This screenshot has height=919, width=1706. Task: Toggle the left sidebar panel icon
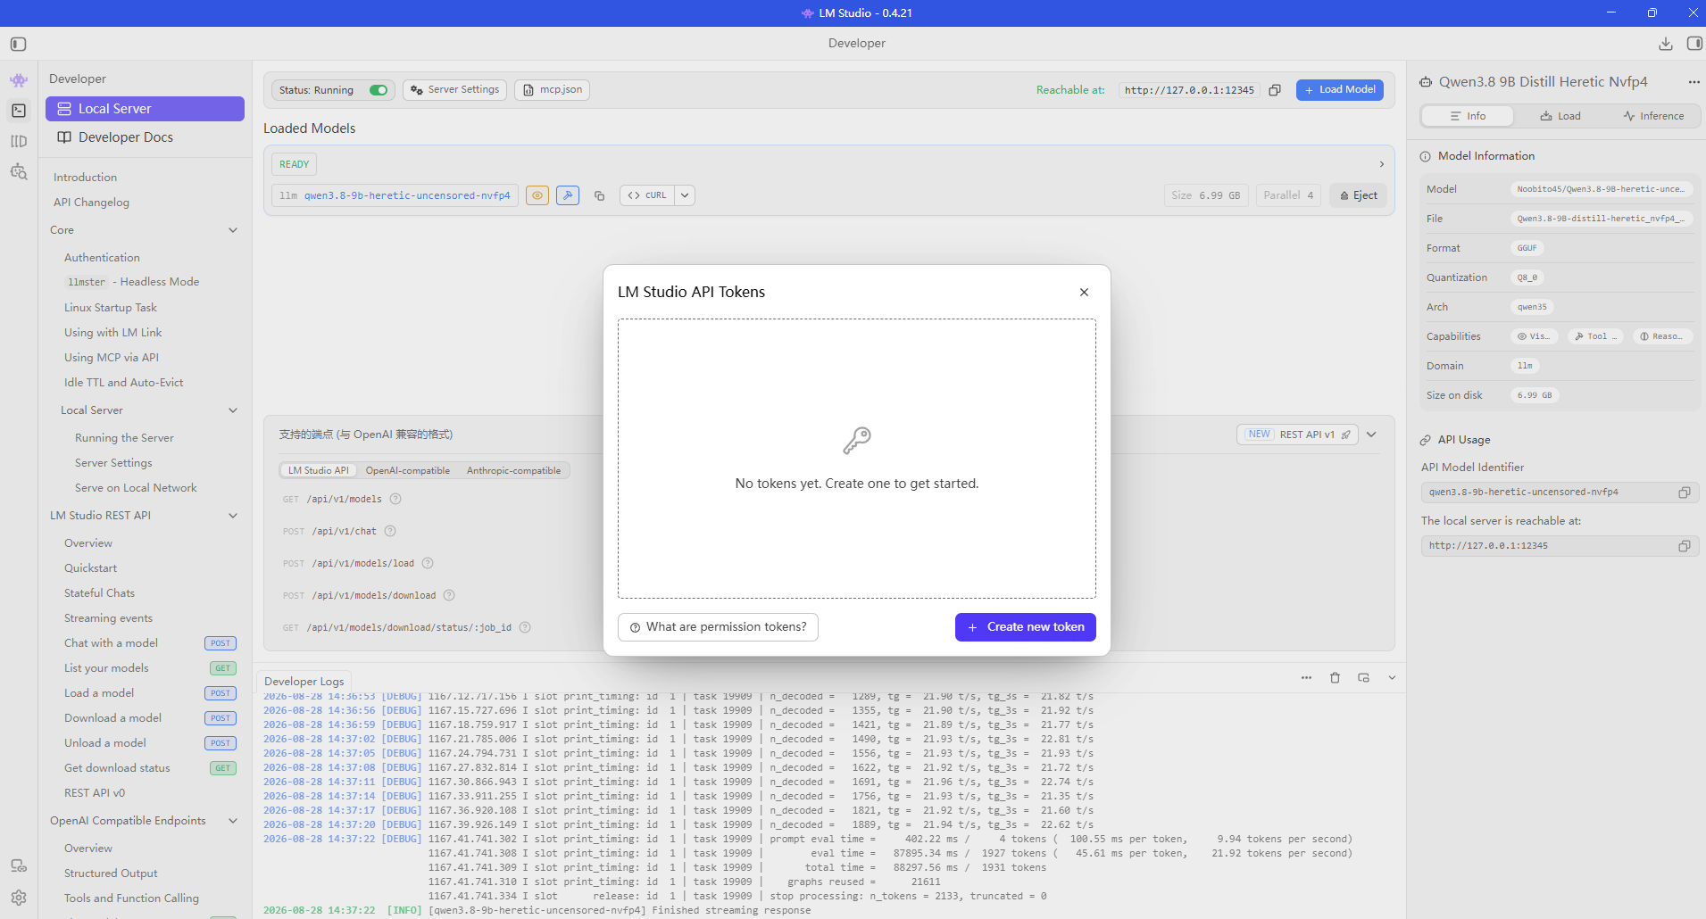coord(19,44)
